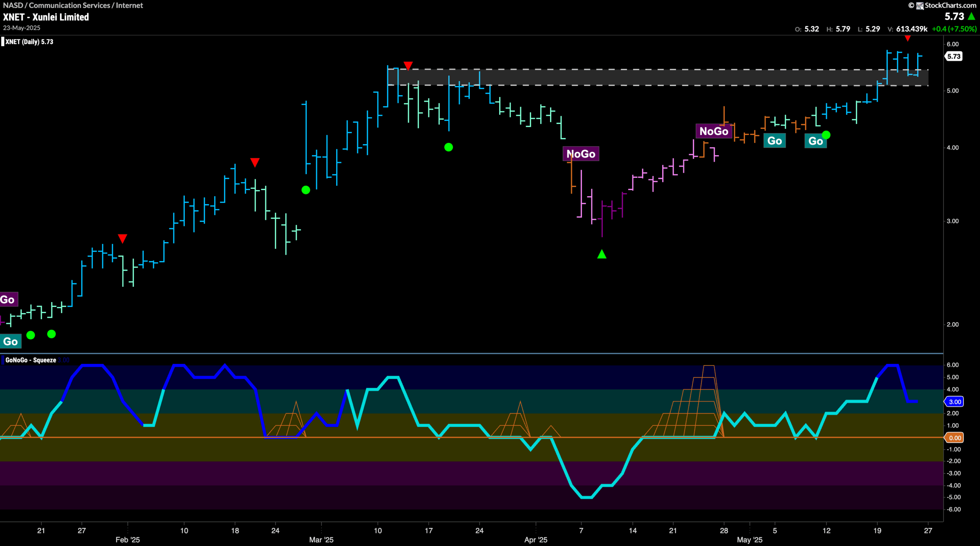Click the NoGo label near April 7

(581, 154)
